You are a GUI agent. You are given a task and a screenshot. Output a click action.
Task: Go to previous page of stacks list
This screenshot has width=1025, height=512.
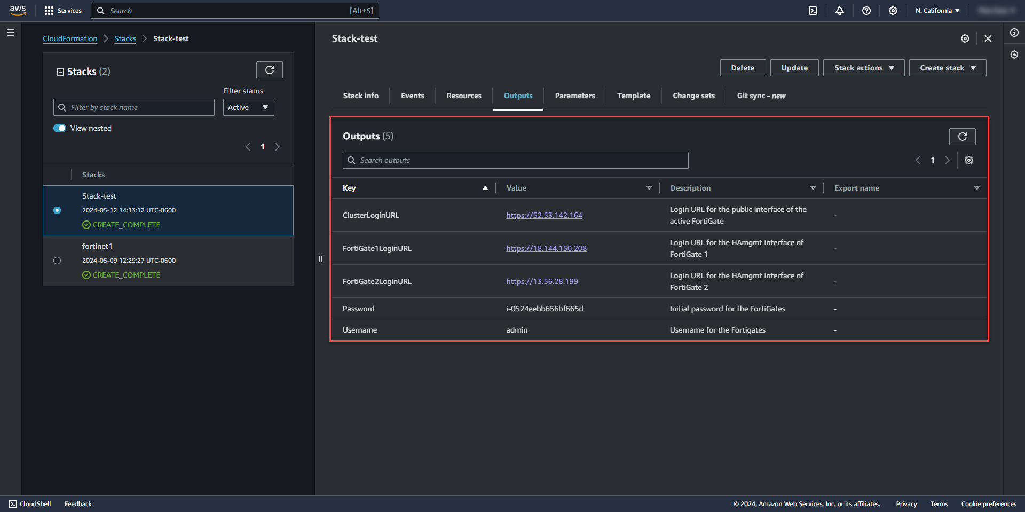248,147
